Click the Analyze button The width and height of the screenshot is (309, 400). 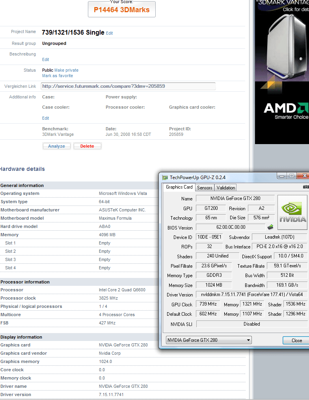click(x=56, y=146)
